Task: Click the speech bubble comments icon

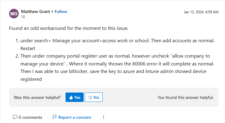Action: click(x=15, y=117)
